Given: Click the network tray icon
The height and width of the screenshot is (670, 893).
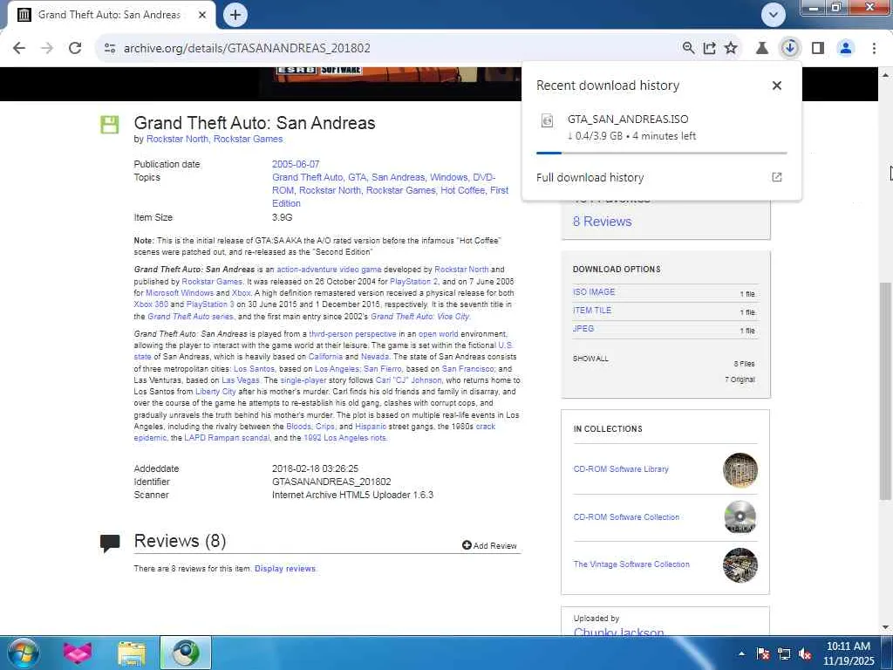Looking at the screenshot, I should 784,653.
